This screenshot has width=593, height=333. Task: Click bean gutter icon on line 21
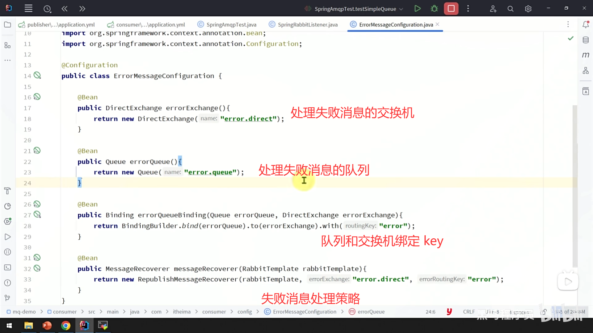[37, 150]
